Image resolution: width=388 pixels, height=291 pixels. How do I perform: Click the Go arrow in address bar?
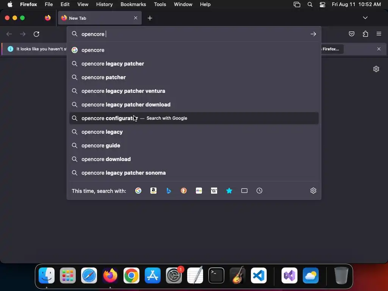coord(313,34)
